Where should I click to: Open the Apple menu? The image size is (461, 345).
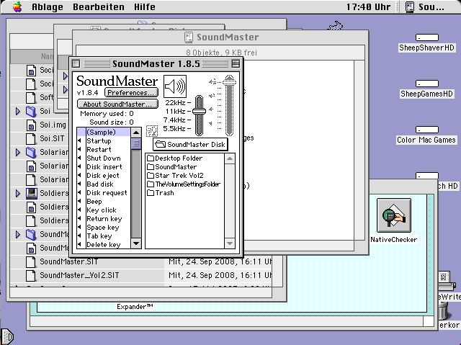pos(17,6)
